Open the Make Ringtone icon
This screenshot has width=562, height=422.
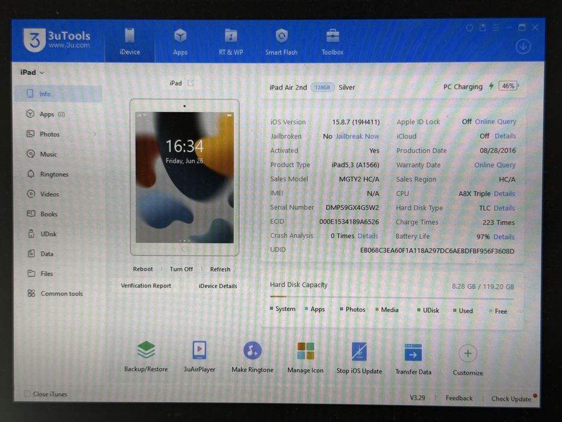[x=252, y=351]
